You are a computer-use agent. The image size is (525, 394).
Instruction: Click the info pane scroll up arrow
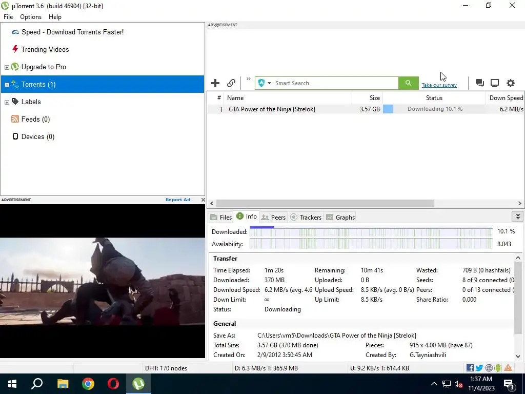(x=518, y=258)
